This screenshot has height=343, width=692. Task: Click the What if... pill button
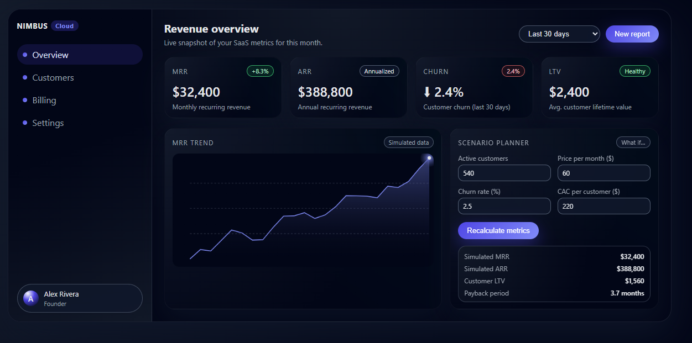tap(633, 143)
